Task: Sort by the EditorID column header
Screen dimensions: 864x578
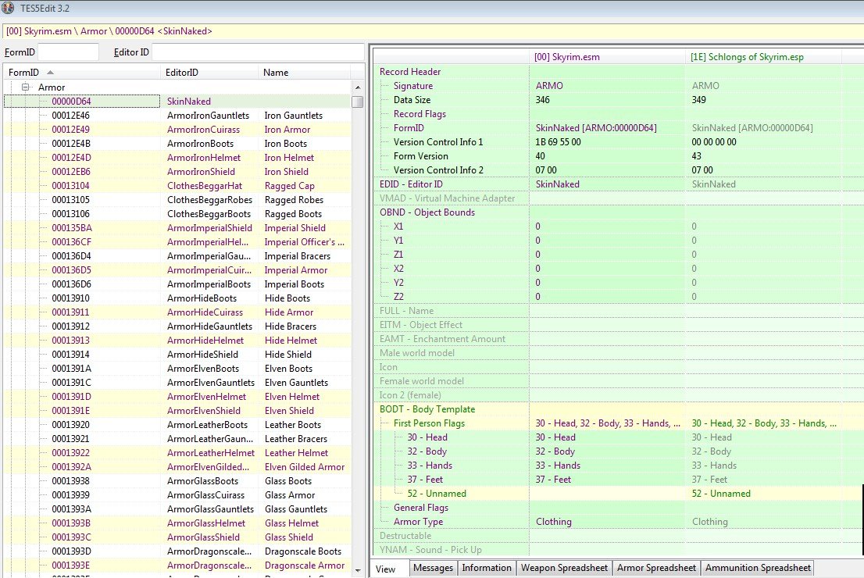Action: pos(209,72)
